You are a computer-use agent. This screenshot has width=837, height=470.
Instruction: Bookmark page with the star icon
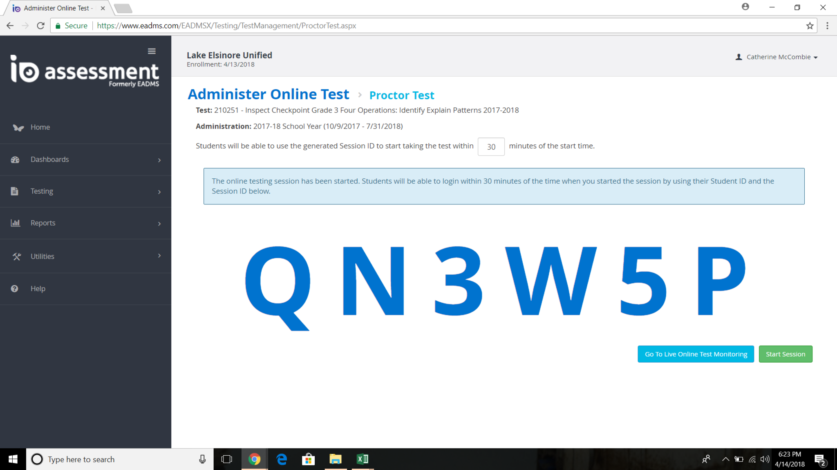(x=810, y=26)
